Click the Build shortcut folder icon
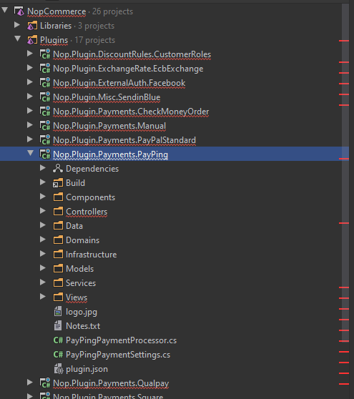 click(58, 183)
